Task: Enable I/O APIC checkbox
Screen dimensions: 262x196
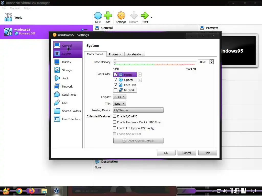Action: pyautogui.click(x=115, y=116)
